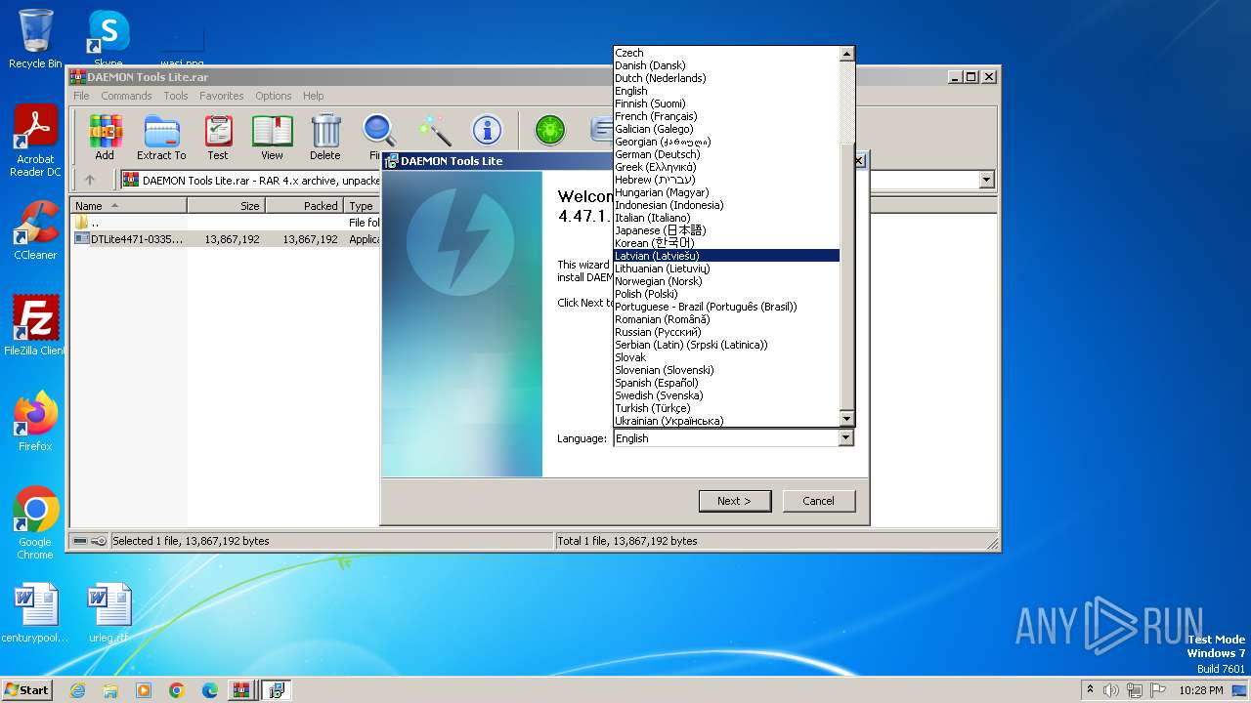Select German (Deutsch) language
Screen dimensions: 1251x703
pyautogui.click(x=726, y=154)
